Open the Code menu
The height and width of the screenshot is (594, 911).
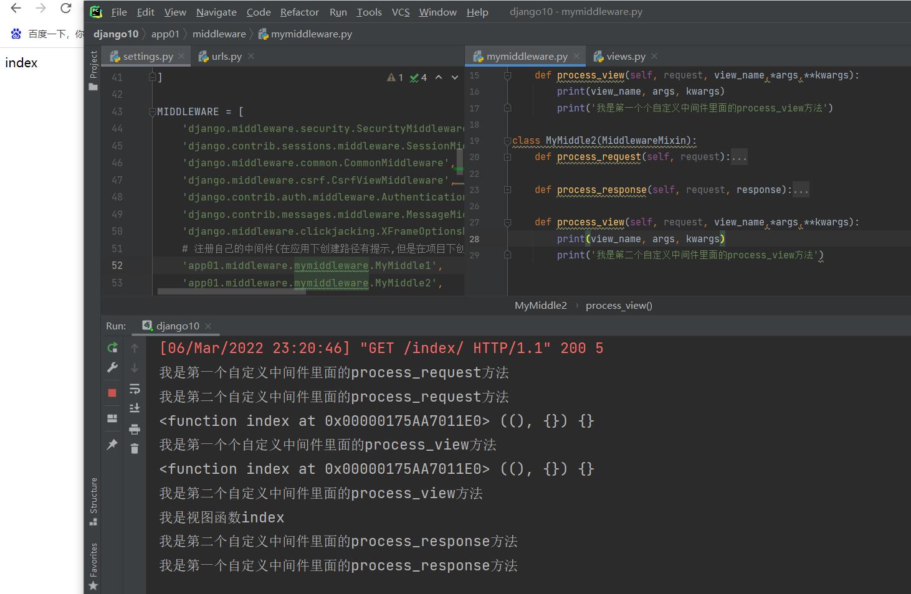tap(259, 12)
